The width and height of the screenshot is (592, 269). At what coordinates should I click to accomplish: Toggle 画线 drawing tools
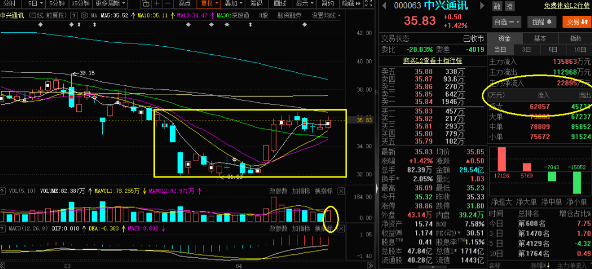[x=280, y=4]
